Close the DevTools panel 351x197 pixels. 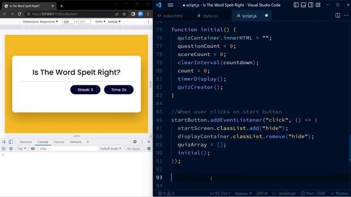149,142
